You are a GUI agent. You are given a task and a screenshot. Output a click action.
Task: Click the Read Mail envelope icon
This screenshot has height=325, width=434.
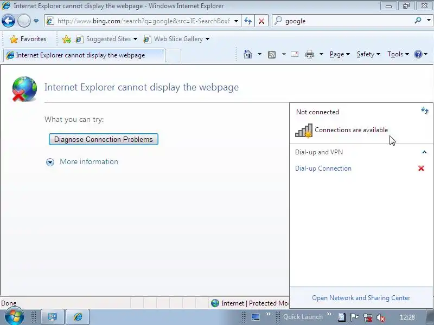[x=295, y=54]
